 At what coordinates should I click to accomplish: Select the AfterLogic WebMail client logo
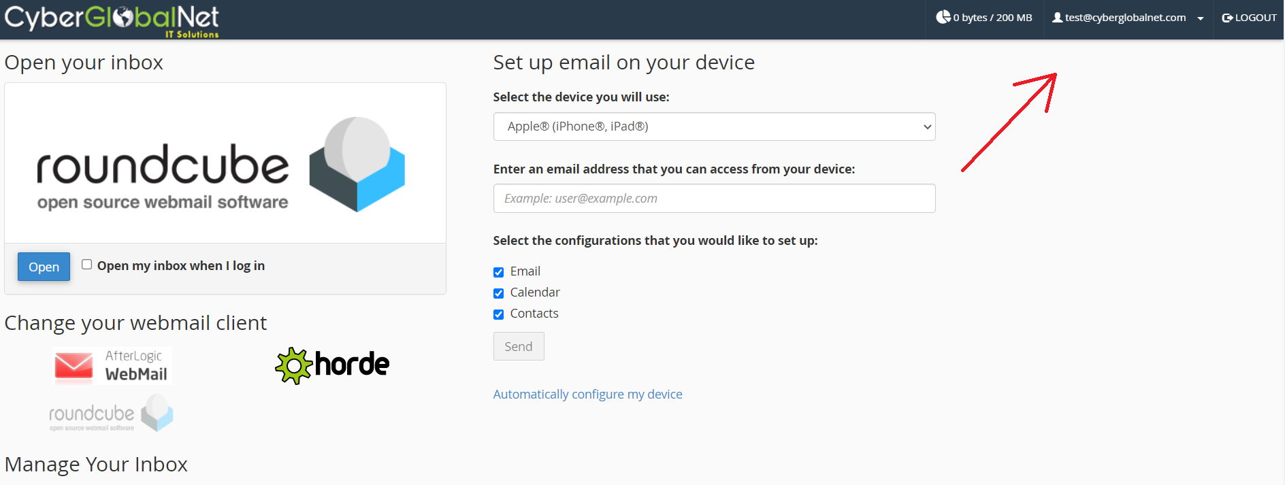pos(112,366)
